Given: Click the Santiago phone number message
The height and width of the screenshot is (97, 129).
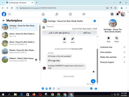Looking at the screenshot, I should 66,67.
